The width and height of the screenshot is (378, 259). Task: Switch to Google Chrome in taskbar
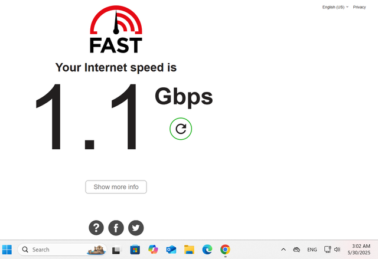[225, 250]
